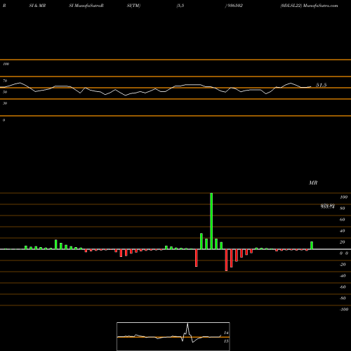Click the -20 label on MR axis
Screen dimensions: 351x351
pos(343,265)
